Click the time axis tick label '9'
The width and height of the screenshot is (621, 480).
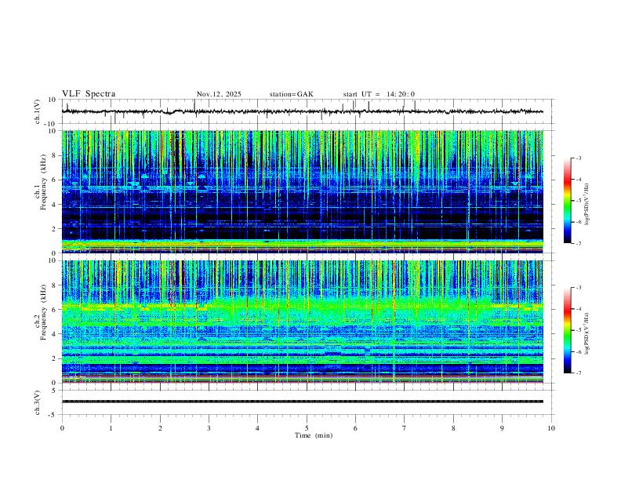pyautogui.click(x=502, y=428)
